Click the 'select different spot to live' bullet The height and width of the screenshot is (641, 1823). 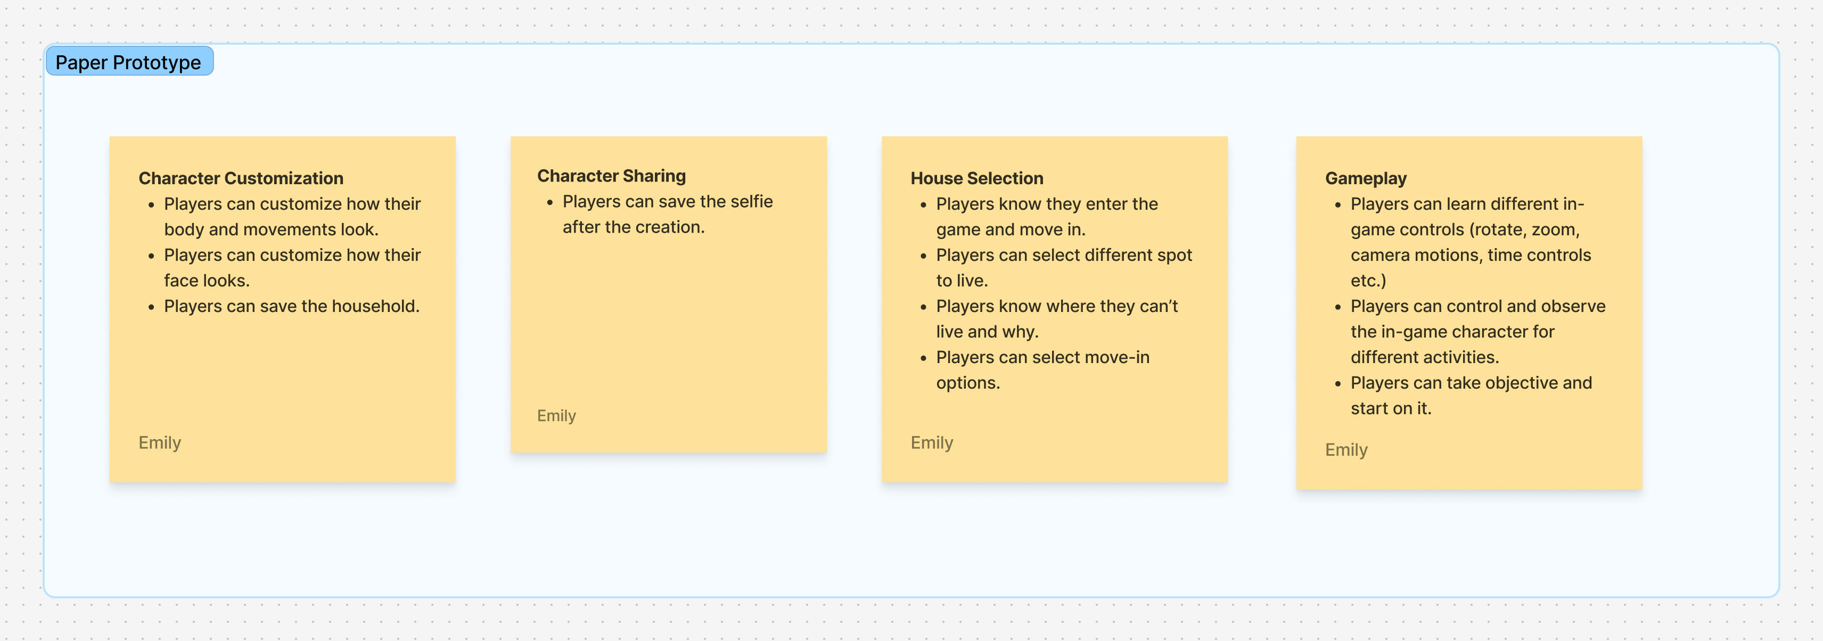(1063, 267)
